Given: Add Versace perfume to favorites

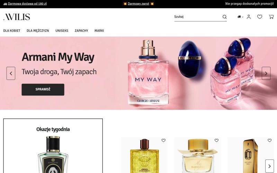Looking at the screenshot, I should (163, 140).
